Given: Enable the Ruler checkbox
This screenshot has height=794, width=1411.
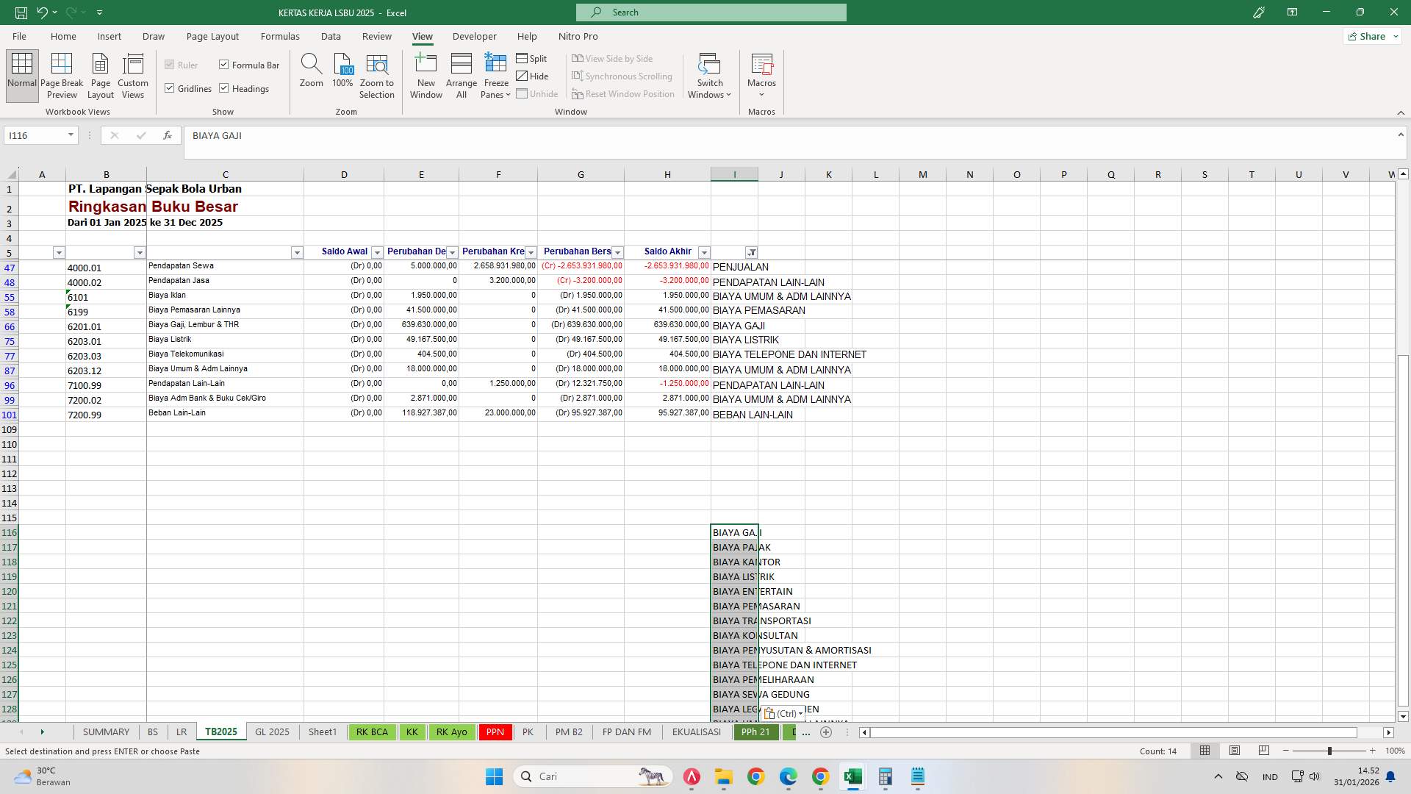Looking at the screenshot, I should (x=170, y=65).
